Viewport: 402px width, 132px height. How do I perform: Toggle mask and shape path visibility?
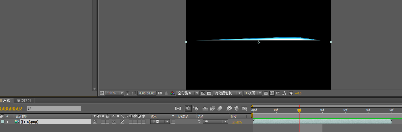click(x=134, y=93)
